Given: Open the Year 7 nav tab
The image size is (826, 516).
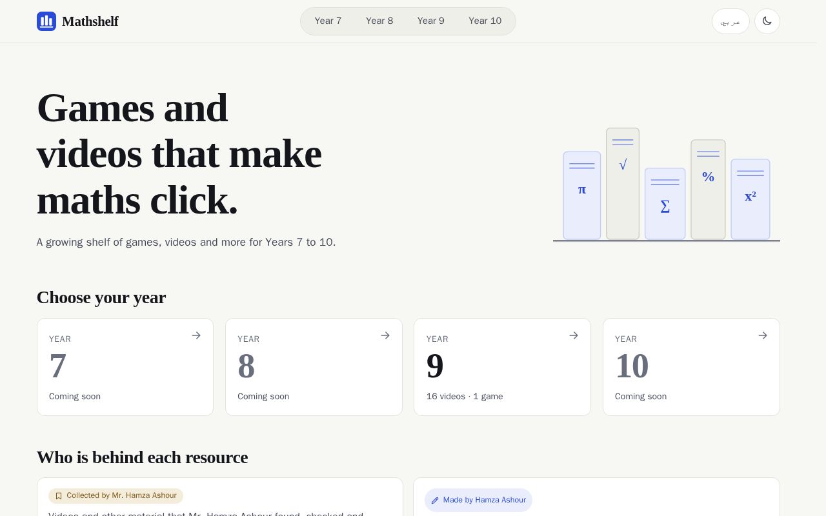Looking at the screenshot, I should 328,21.
